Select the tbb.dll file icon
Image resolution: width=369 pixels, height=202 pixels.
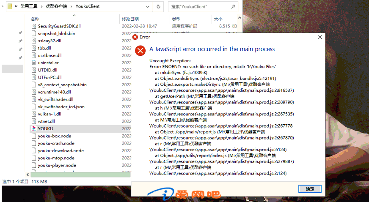coord(34,48)
